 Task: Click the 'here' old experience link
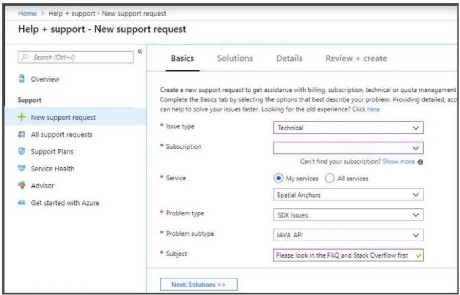pyautogui.click(x=374, y=109)
